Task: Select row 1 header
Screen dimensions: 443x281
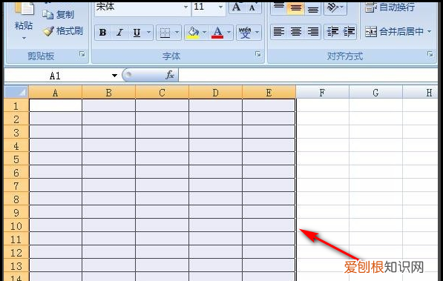Action: pyautogui.click(x=16, y=105)
